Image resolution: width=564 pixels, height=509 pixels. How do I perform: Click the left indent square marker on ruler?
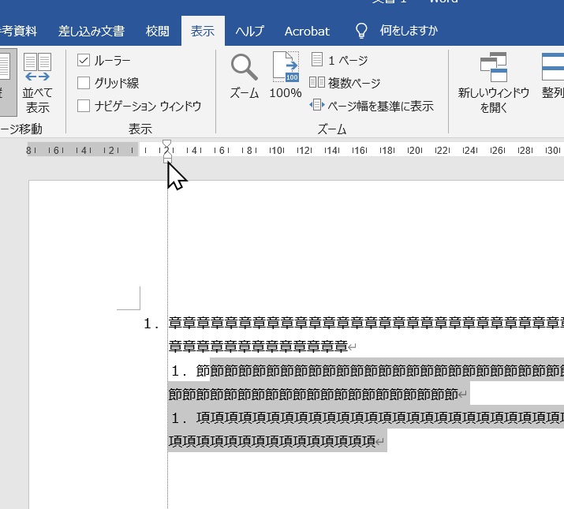pos(167,159)
